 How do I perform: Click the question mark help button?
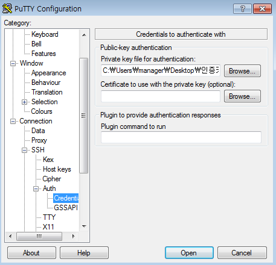point(242,8)
